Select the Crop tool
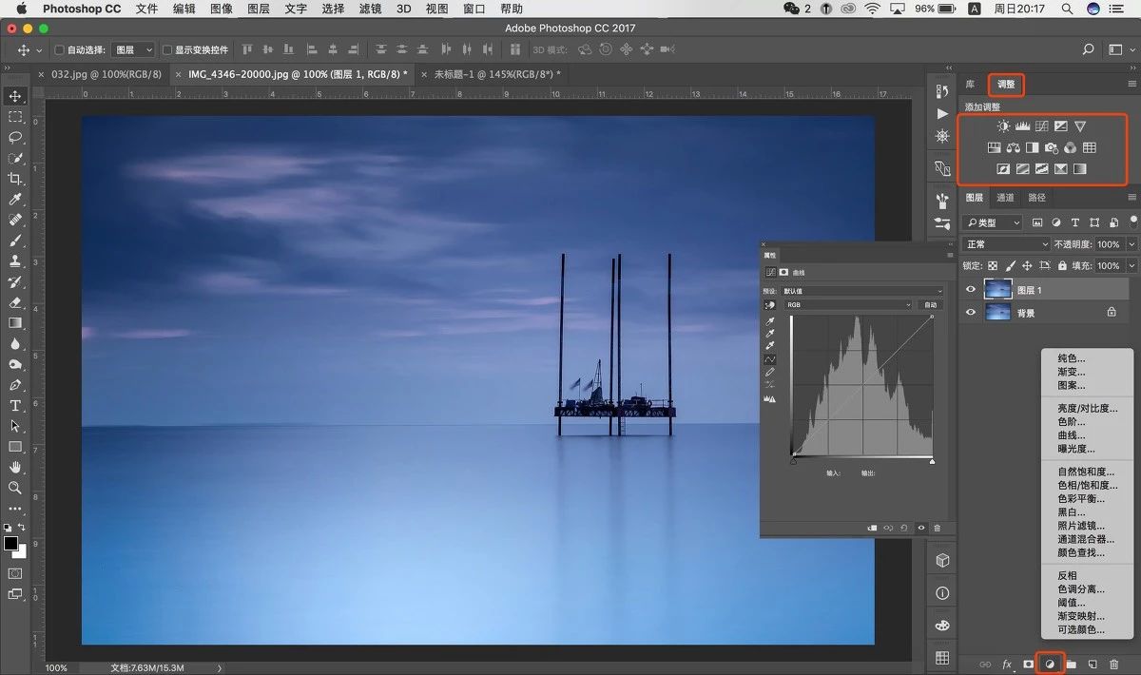The width and height of the screenshot is (1141, 675). pyautogui.click(x=15, y=179)
